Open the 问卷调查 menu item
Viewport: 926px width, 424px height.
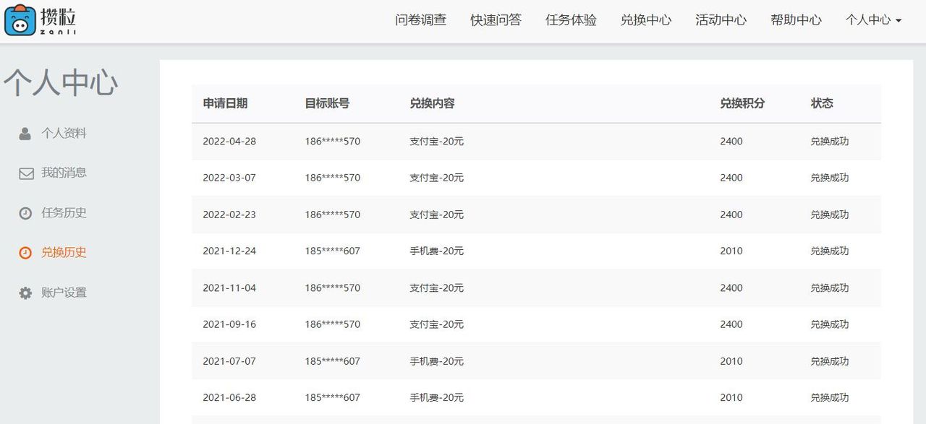(422, 20)
